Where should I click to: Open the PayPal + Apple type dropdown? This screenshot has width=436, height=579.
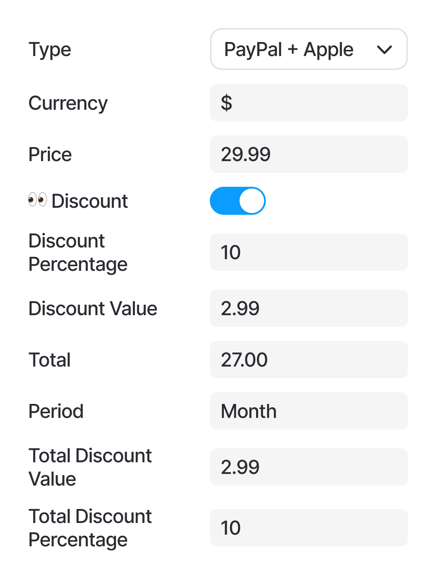[x=309, y=49]
